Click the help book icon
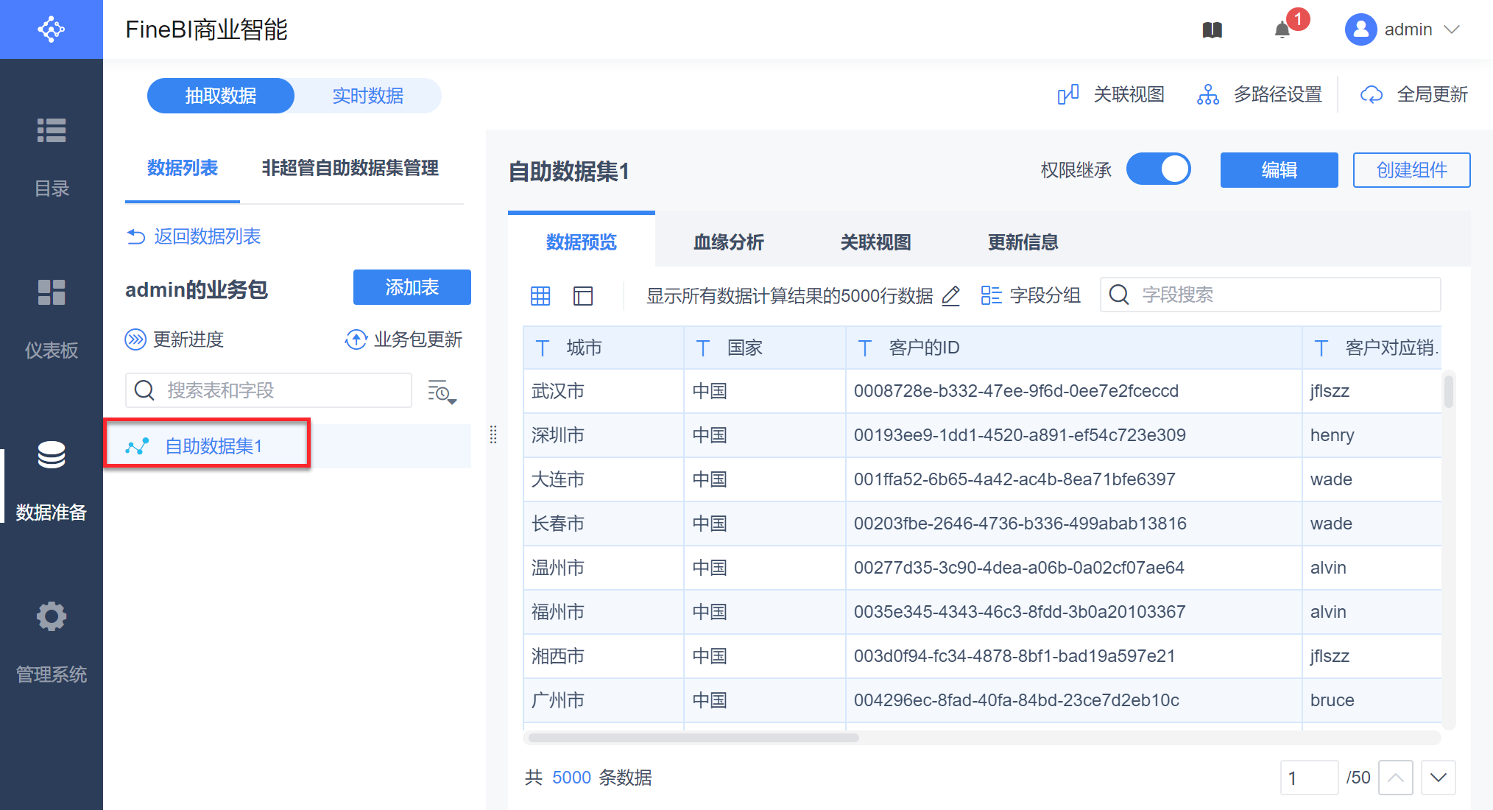The height and width of the screenshot is (810, 1493). 1213,30
